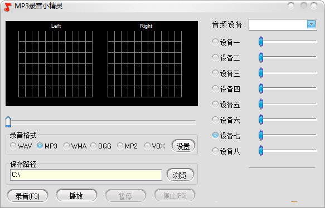Start recording with 录音(F3) button
325x208 pixels.
pos(27,196)
